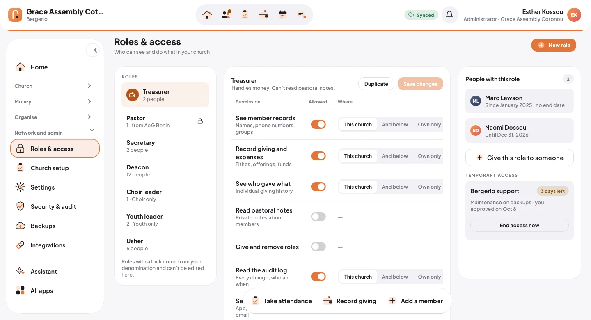Open the EK user avatar
The image size is (591, 320).
(574, 15)
